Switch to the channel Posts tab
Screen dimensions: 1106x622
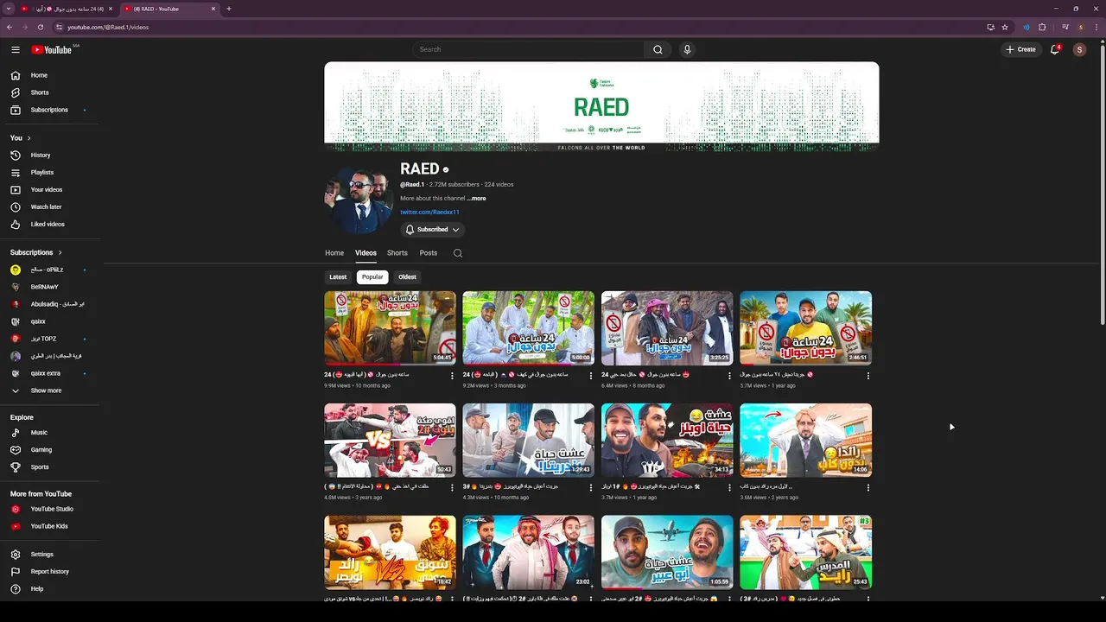[429, 253]
